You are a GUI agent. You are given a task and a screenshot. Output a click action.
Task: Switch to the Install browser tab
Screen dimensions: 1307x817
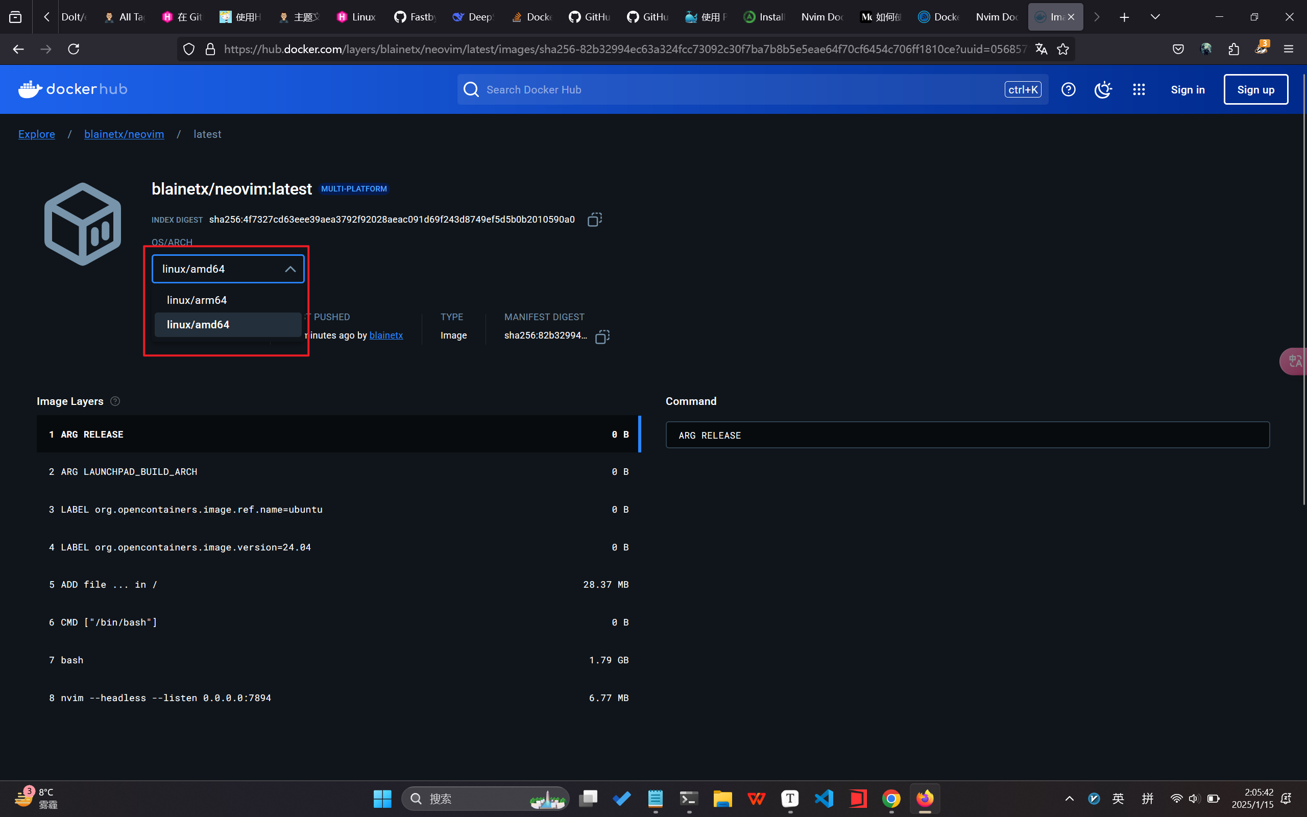click(764, 17)
